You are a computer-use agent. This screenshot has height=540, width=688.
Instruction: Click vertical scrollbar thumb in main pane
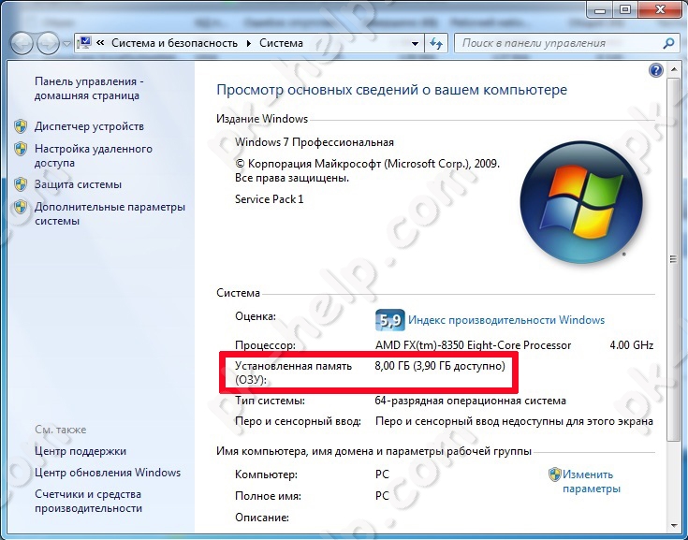pos(673,259)
